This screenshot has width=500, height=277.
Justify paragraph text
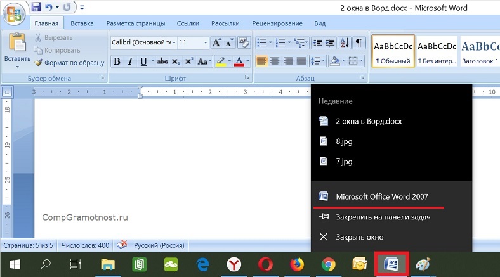(301, 61)
